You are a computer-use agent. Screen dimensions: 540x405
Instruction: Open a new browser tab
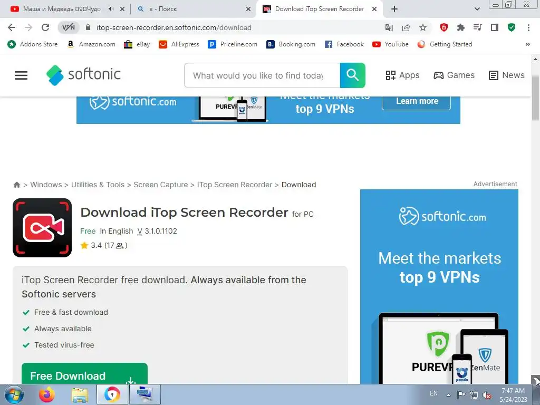click(394, 9)
